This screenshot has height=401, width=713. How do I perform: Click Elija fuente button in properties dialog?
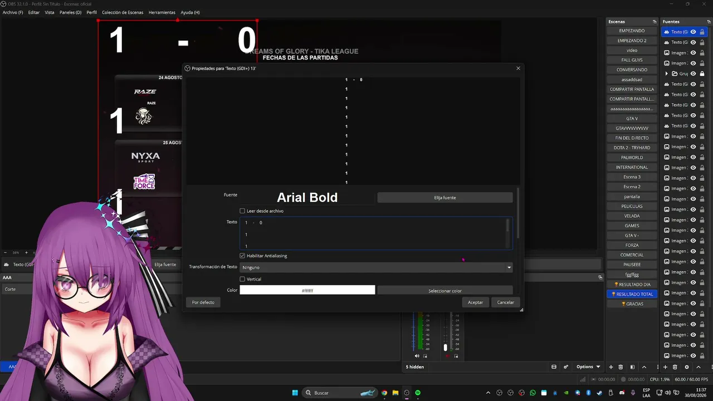tap(445, 198)
